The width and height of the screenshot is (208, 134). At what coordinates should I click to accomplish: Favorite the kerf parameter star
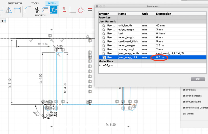(104, 33)
